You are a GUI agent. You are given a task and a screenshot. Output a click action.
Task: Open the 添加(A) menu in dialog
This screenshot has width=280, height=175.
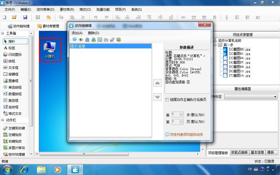[77, 33]
